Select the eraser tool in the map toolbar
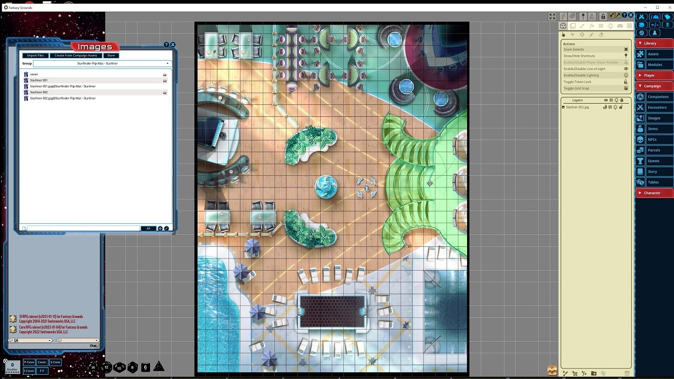Viewport: 674px width, 379px height. click(x=601, y=34)
